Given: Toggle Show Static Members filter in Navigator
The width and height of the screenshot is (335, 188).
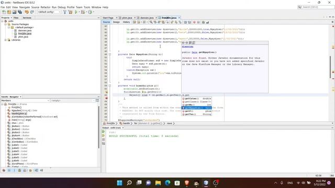Looking at the screenshot, I should point(15,170).
